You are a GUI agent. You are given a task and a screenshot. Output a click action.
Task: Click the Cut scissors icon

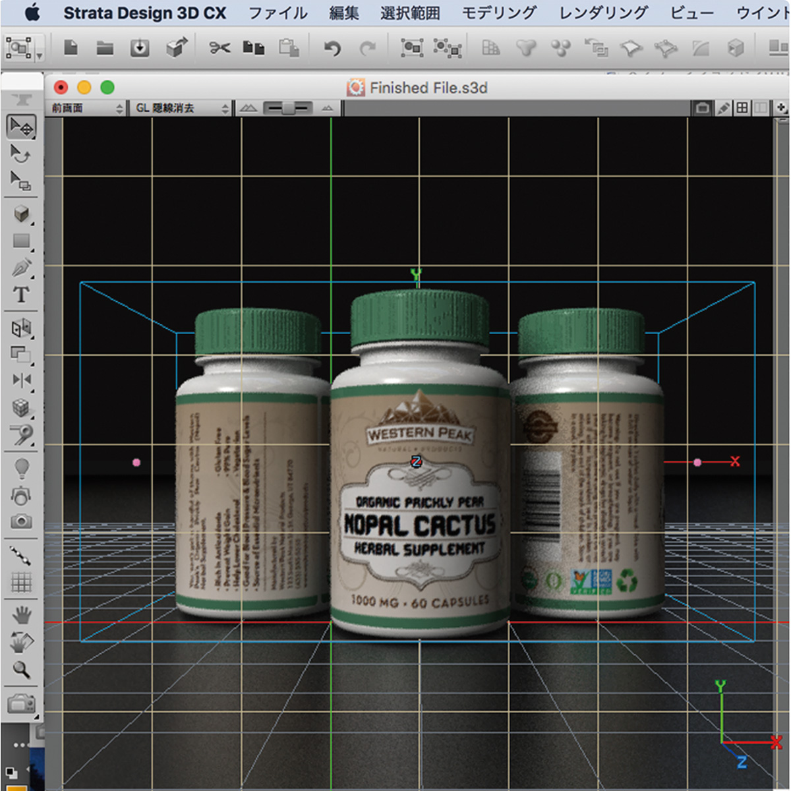220,47
